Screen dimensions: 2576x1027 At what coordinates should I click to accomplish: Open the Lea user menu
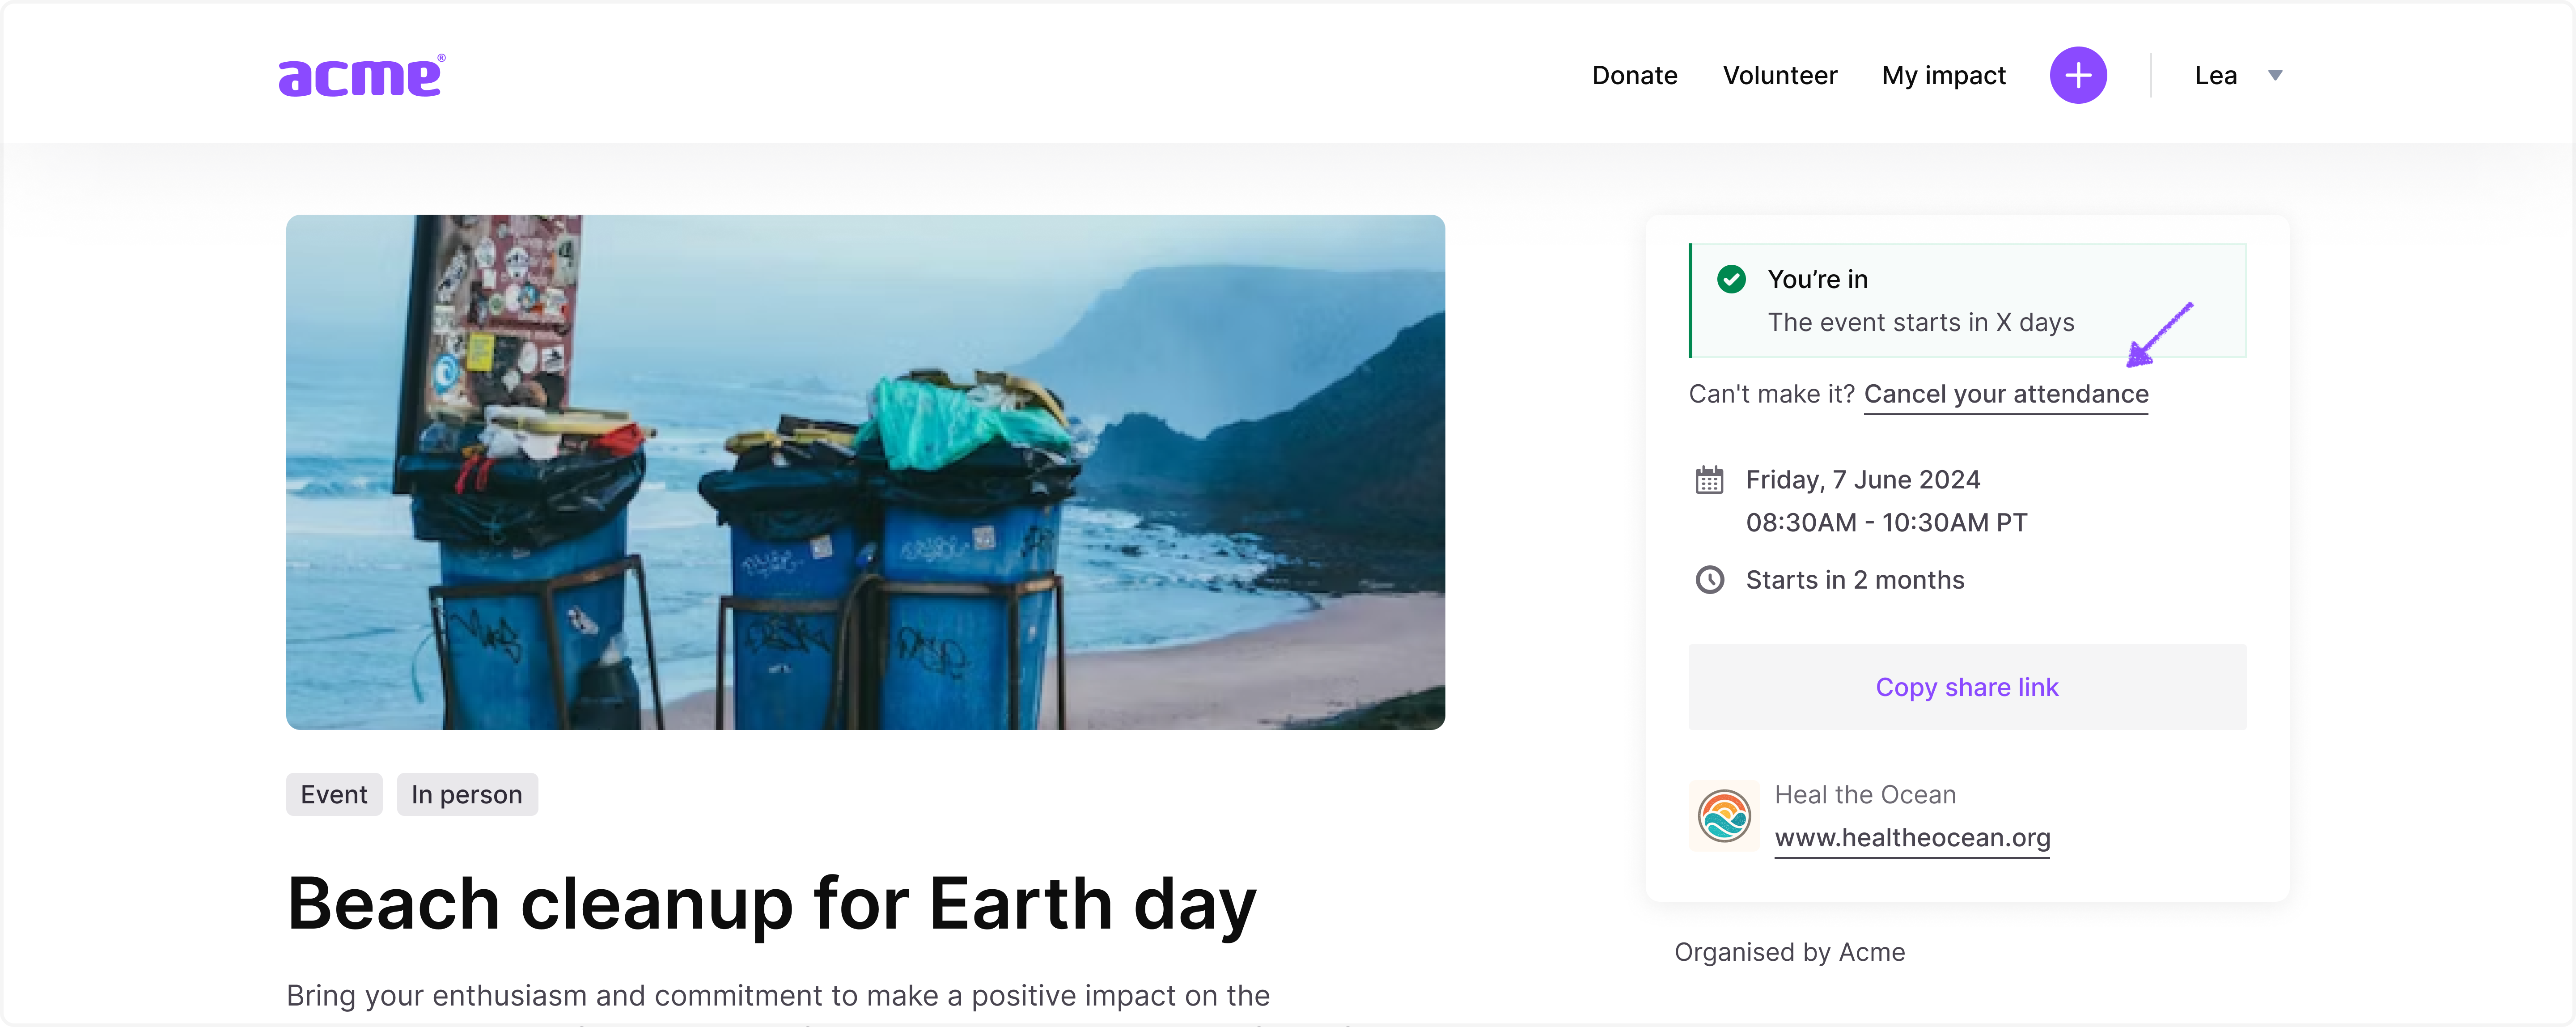(2215, 75)
